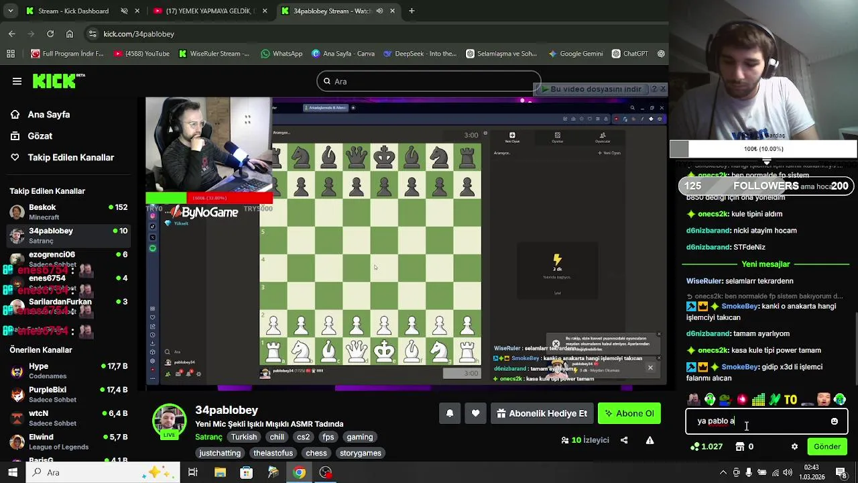
Task: Select the justchatting tag
Action: [x=220, y=453]
